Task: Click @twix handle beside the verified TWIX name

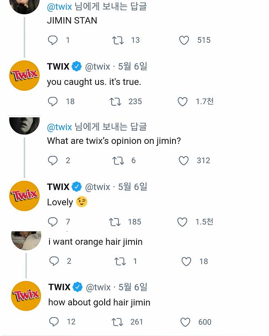Action: pyautogui.click(x=98, y=66)
